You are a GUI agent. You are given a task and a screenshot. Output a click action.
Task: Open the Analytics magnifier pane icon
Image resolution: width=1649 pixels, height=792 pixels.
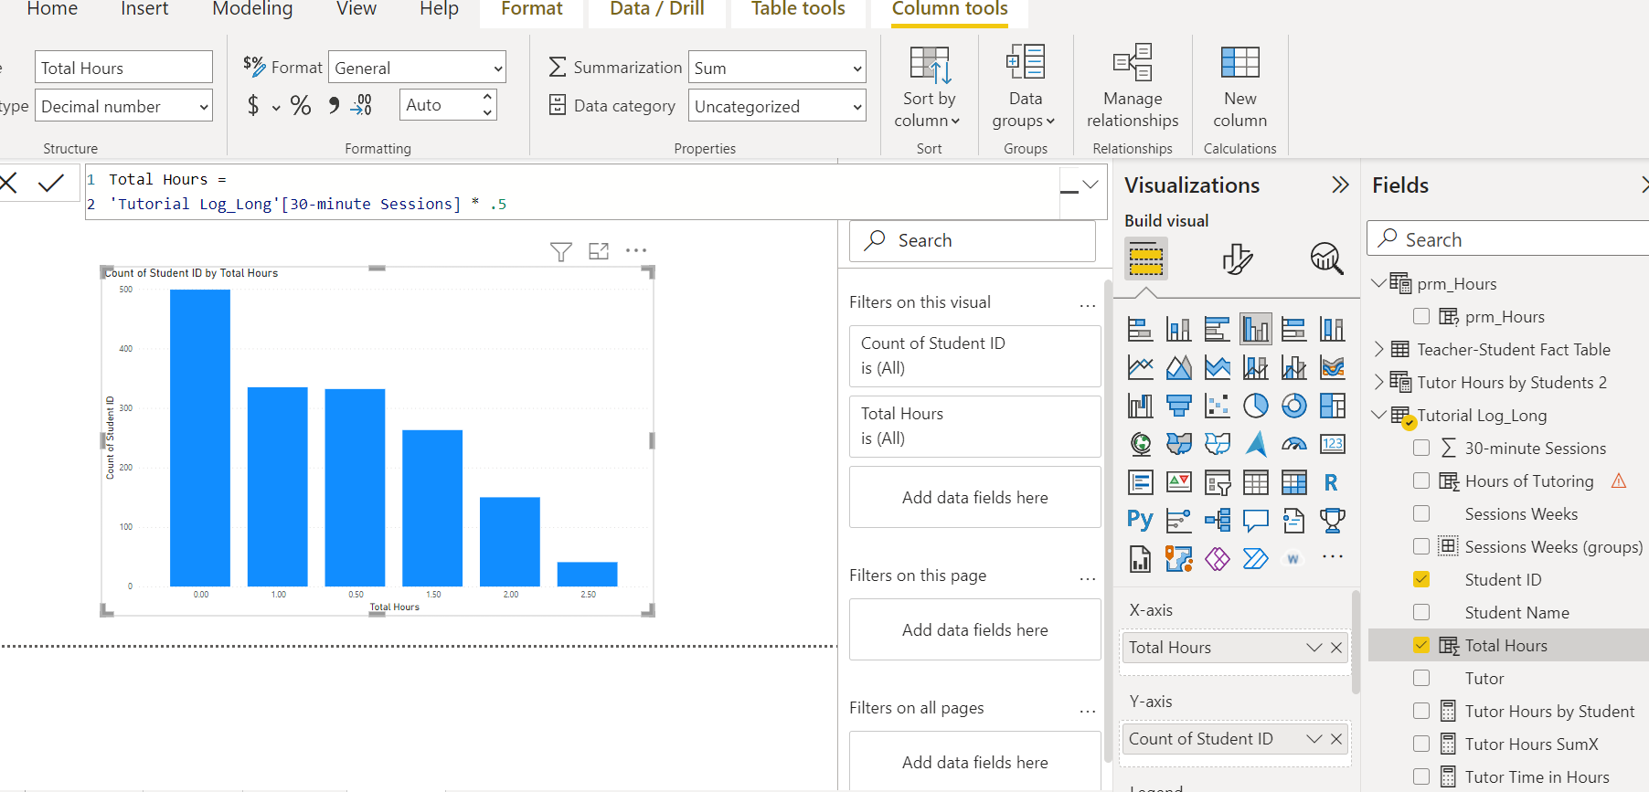click(1326, 259)
